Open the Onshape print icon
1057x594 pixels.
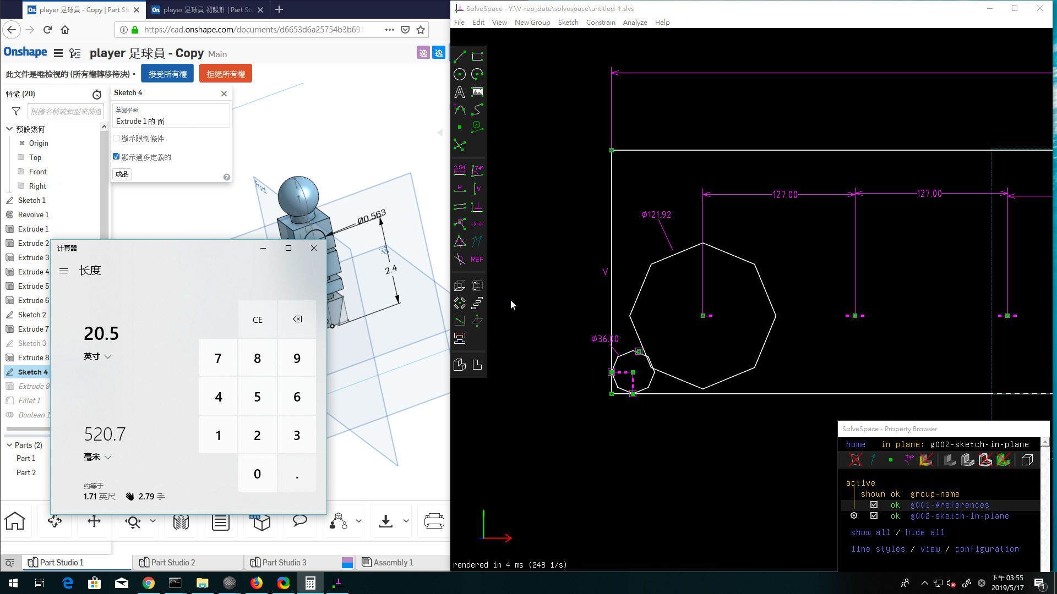coord(434,521)
